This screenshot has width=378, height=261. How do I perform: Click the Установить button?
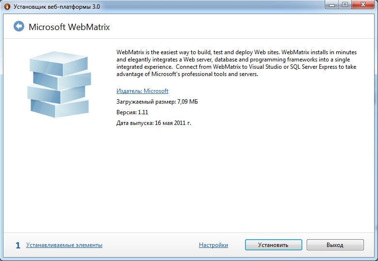coord(273,245)
